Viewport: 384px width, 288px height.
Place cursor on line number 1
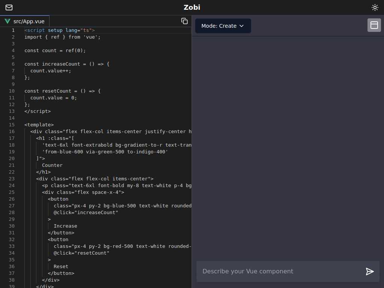[x=13, y=30]
